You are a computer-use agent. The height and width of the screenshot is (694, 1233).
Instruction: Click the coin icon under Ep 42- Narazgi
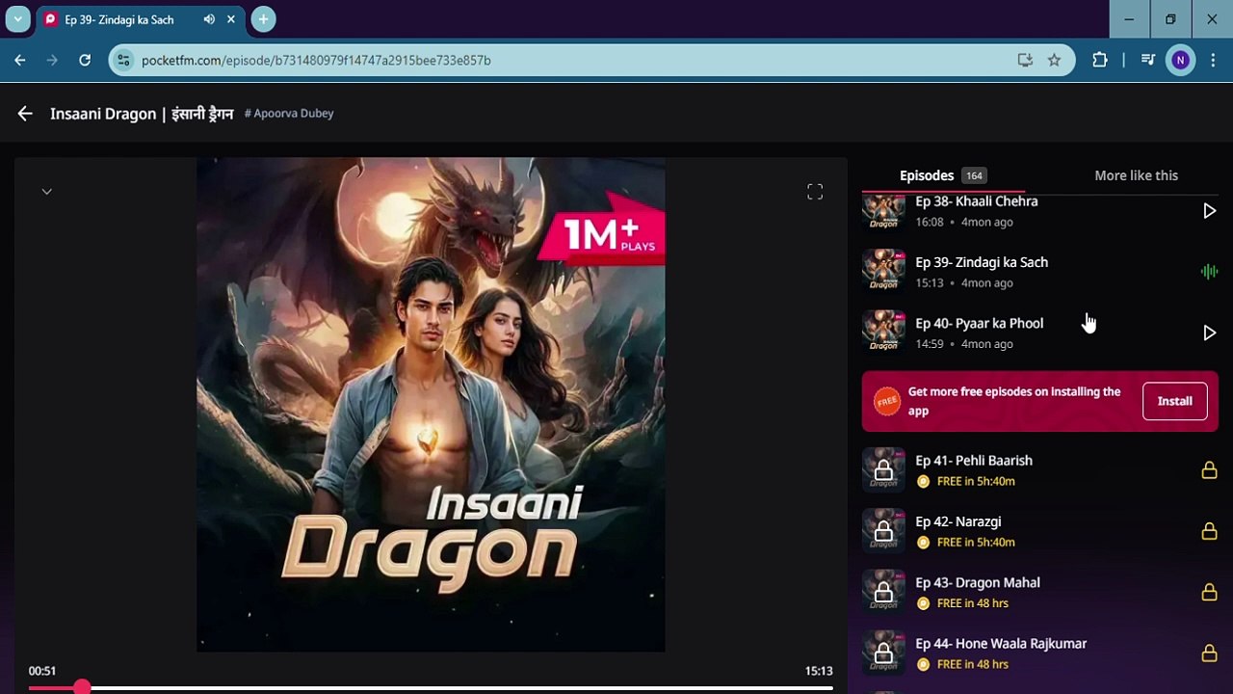point(923,542)
